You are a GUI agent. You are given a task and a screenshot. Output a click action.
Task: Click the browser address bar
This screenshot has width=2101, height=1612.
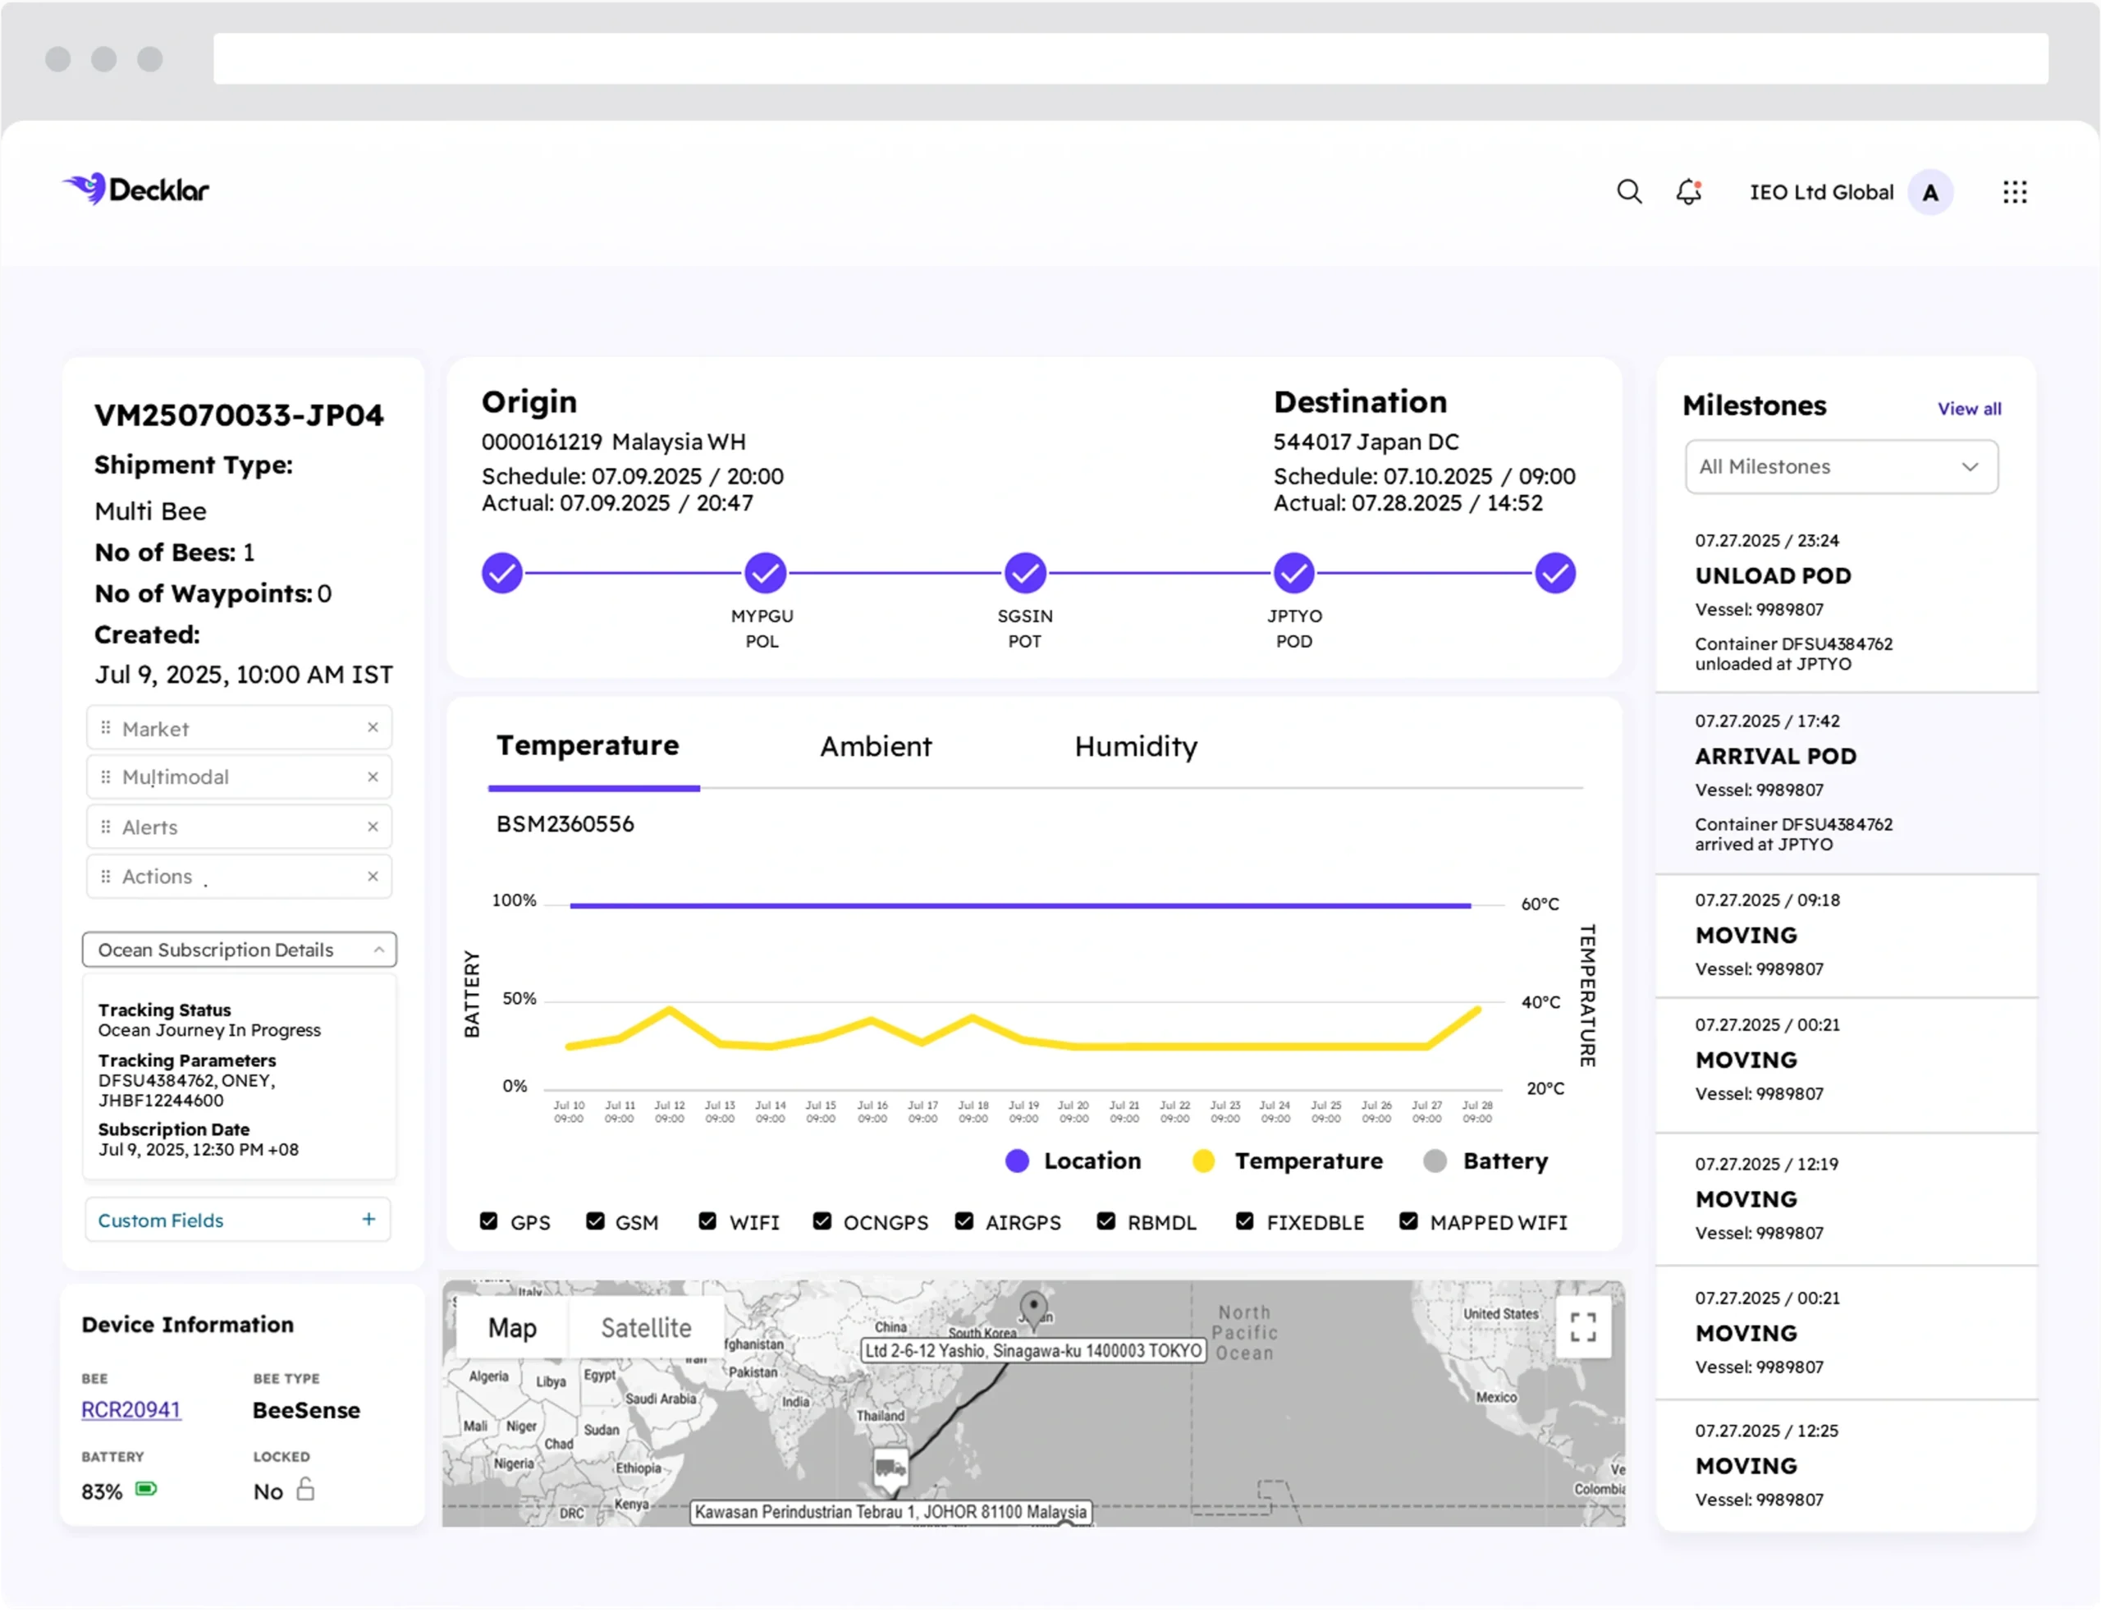pos(1130,58)
